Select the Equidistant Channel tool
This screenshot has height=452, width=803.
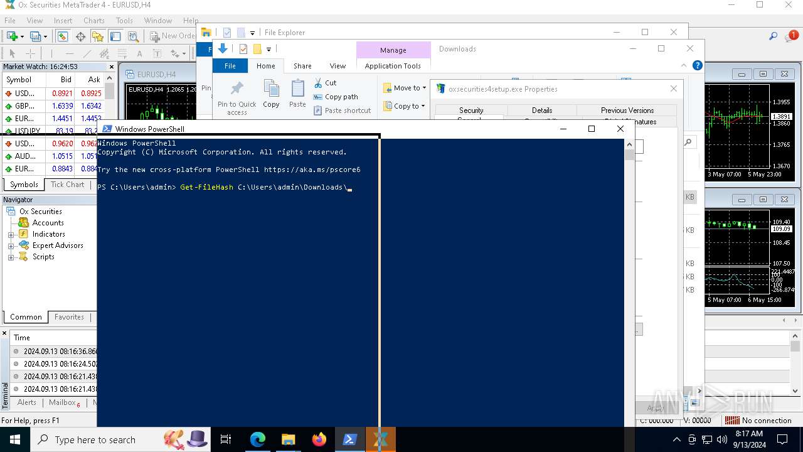(105, 53)
